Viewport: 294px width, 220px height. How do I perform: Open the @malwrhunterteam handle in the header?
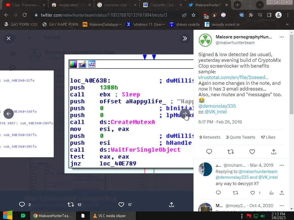pyautogui.click(x=235, y=43)
